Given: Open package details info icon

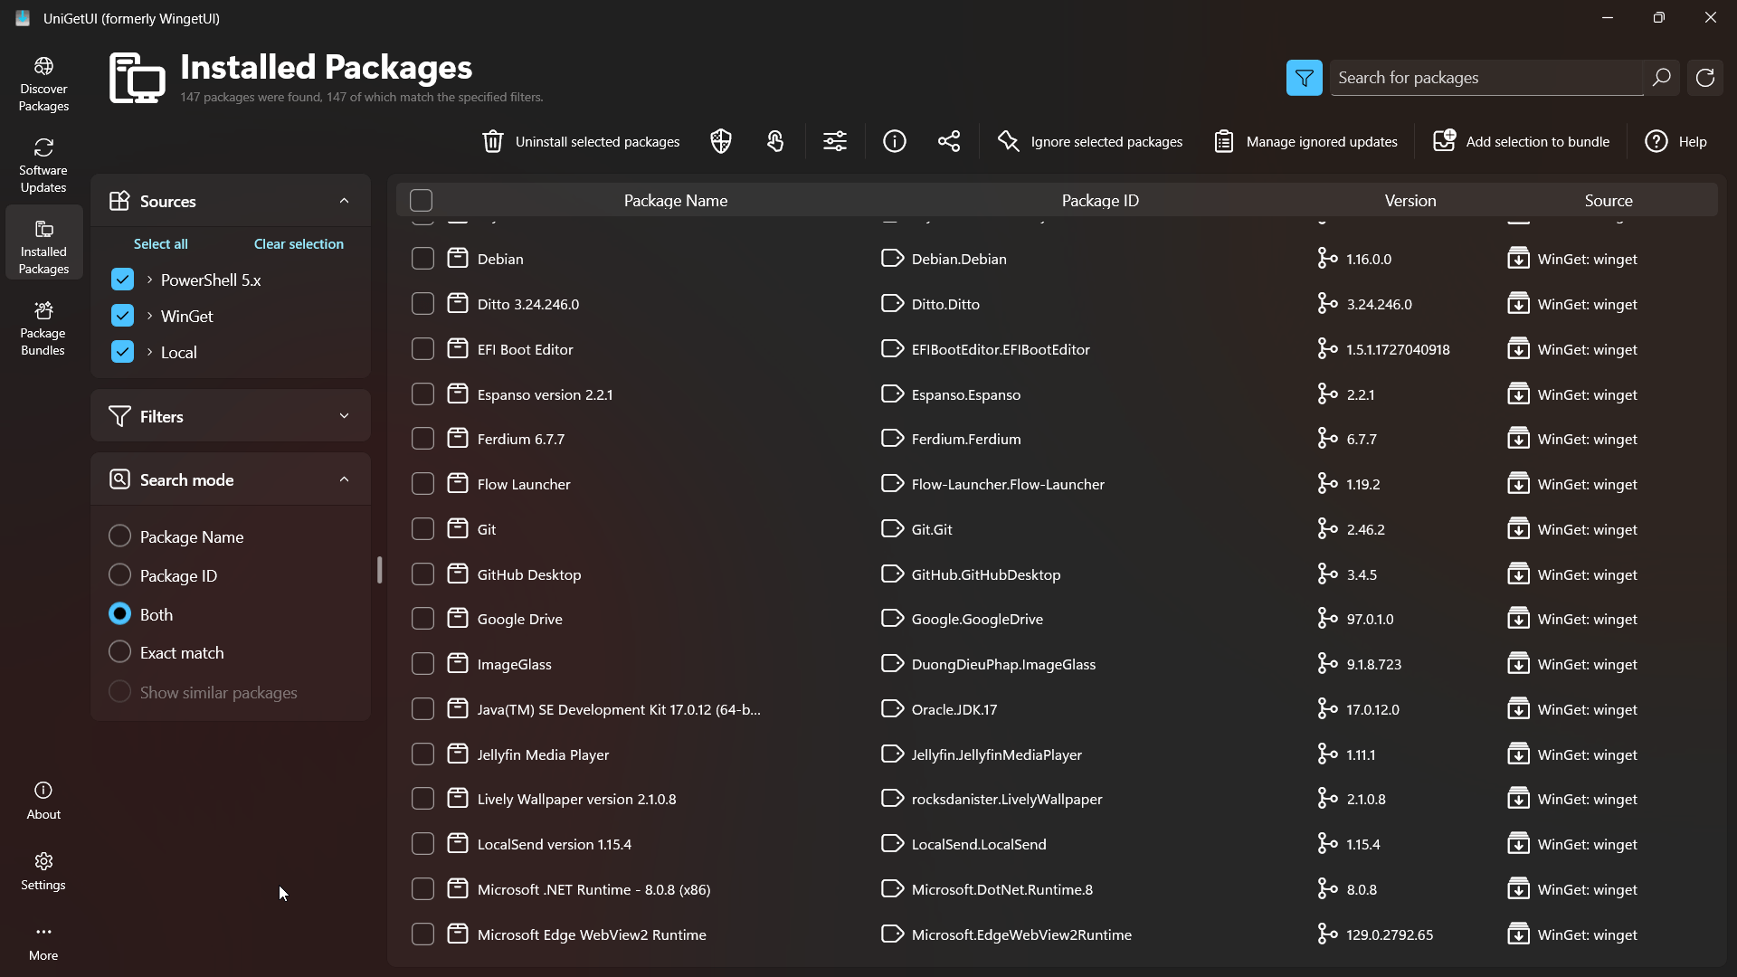Looking at the screenshot, I should coord(895,141).
